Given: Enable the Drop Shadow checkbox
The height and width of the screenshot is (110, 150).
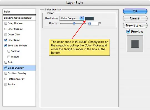Looking at the screenshot, I should [6, 23].
